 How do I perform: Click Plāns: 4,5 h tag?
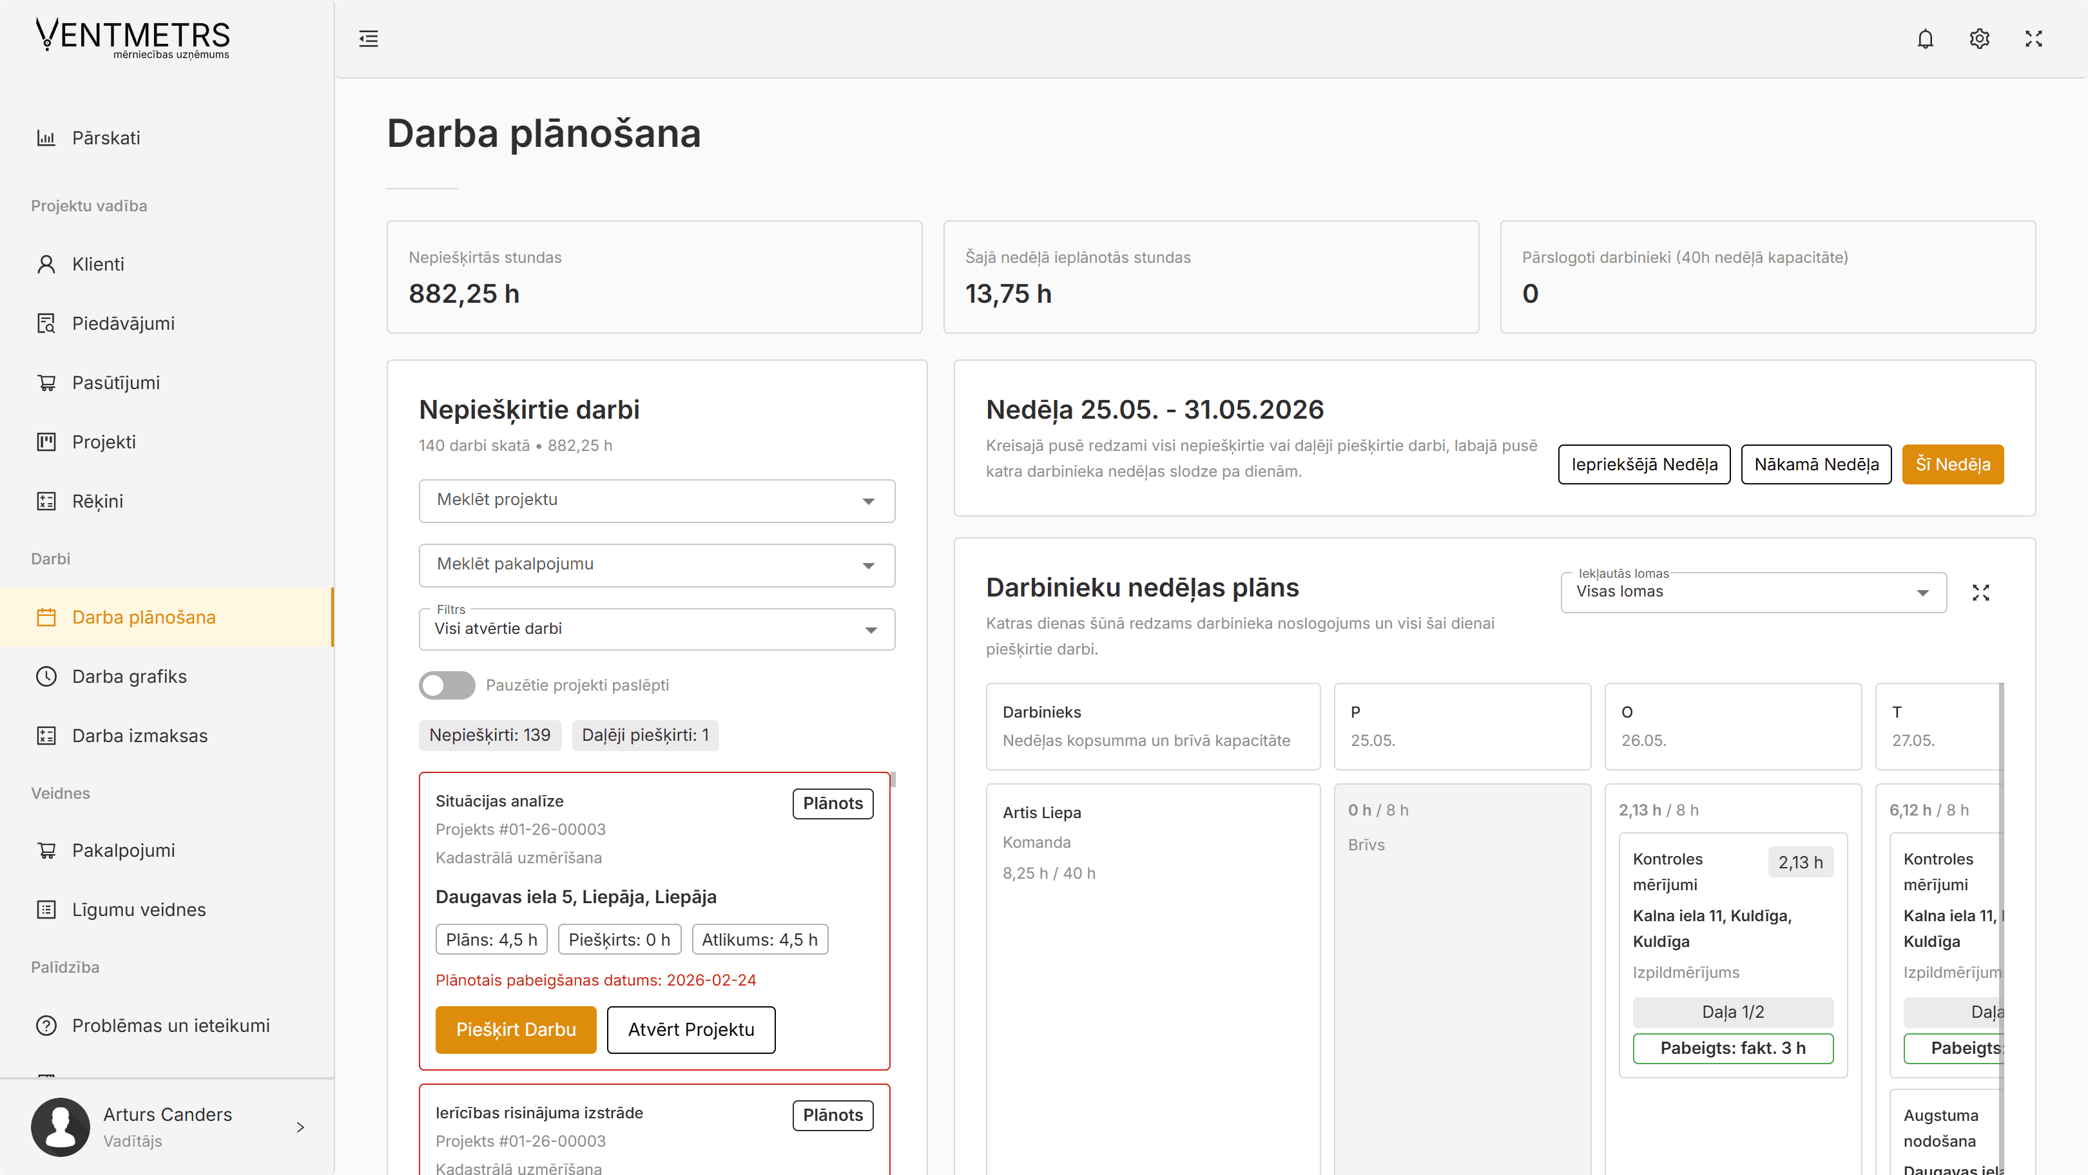point(491,940)
